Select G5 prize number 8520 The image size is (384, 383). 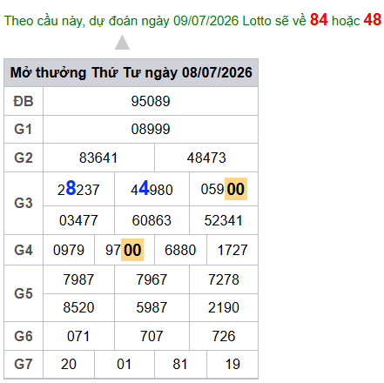78,307
